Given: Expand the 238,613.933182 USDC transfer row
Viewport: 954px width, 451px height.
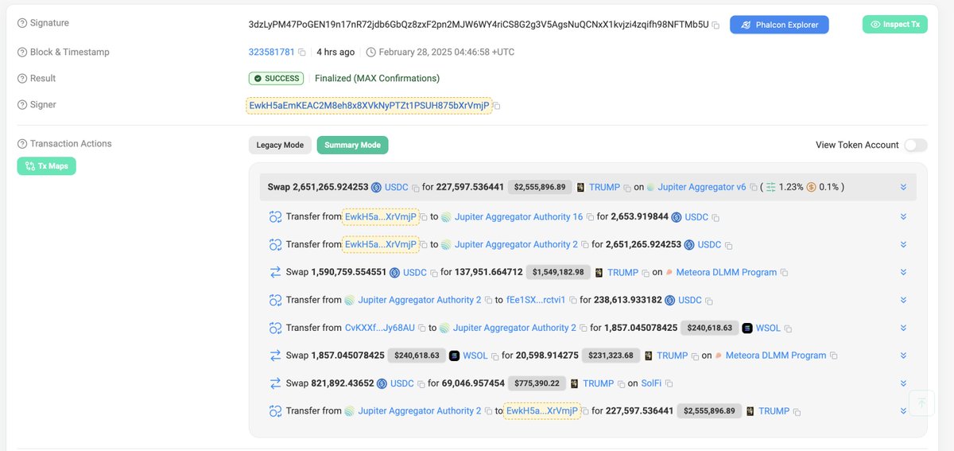Looking at the screenshot, I should (x=903, y=300).
